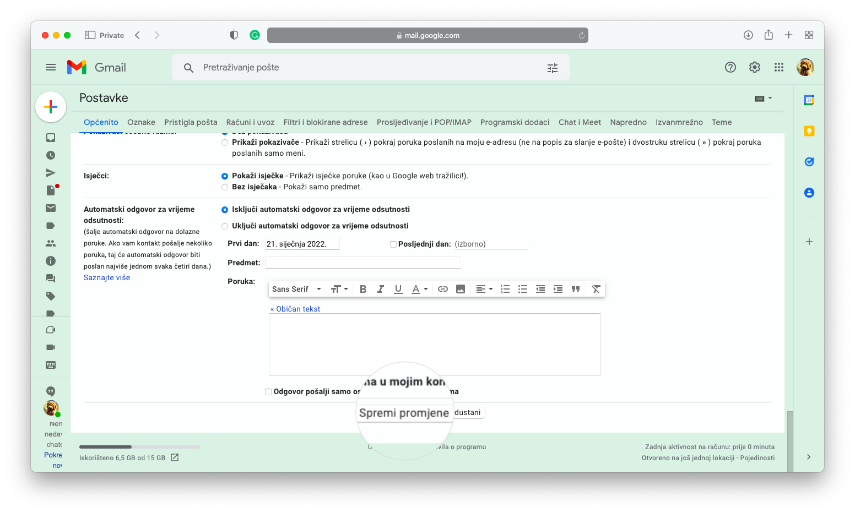Screen dimensions: 855x513
Task: Select 'Uključi automatski odgovor' radio button
Action: click(225, 226)
